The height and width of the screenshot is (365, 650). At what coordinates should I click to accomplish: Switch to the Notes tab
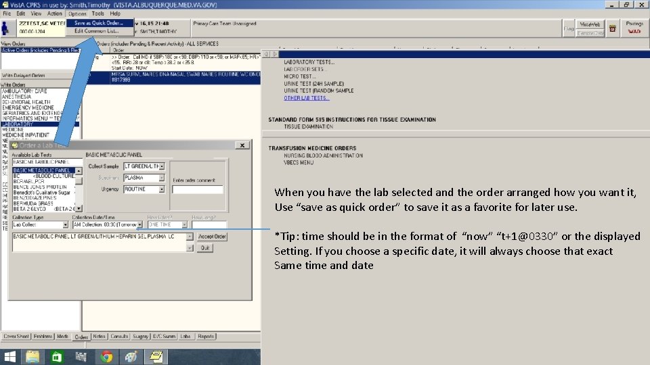tap(99, 337)
